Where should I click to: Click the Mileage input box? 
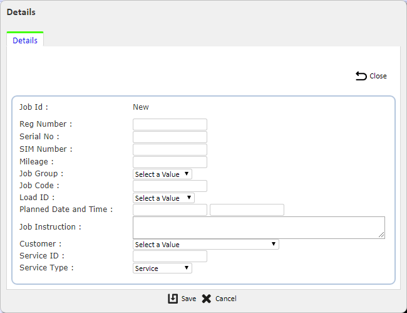pyautogui.click(x=170, y=162)
